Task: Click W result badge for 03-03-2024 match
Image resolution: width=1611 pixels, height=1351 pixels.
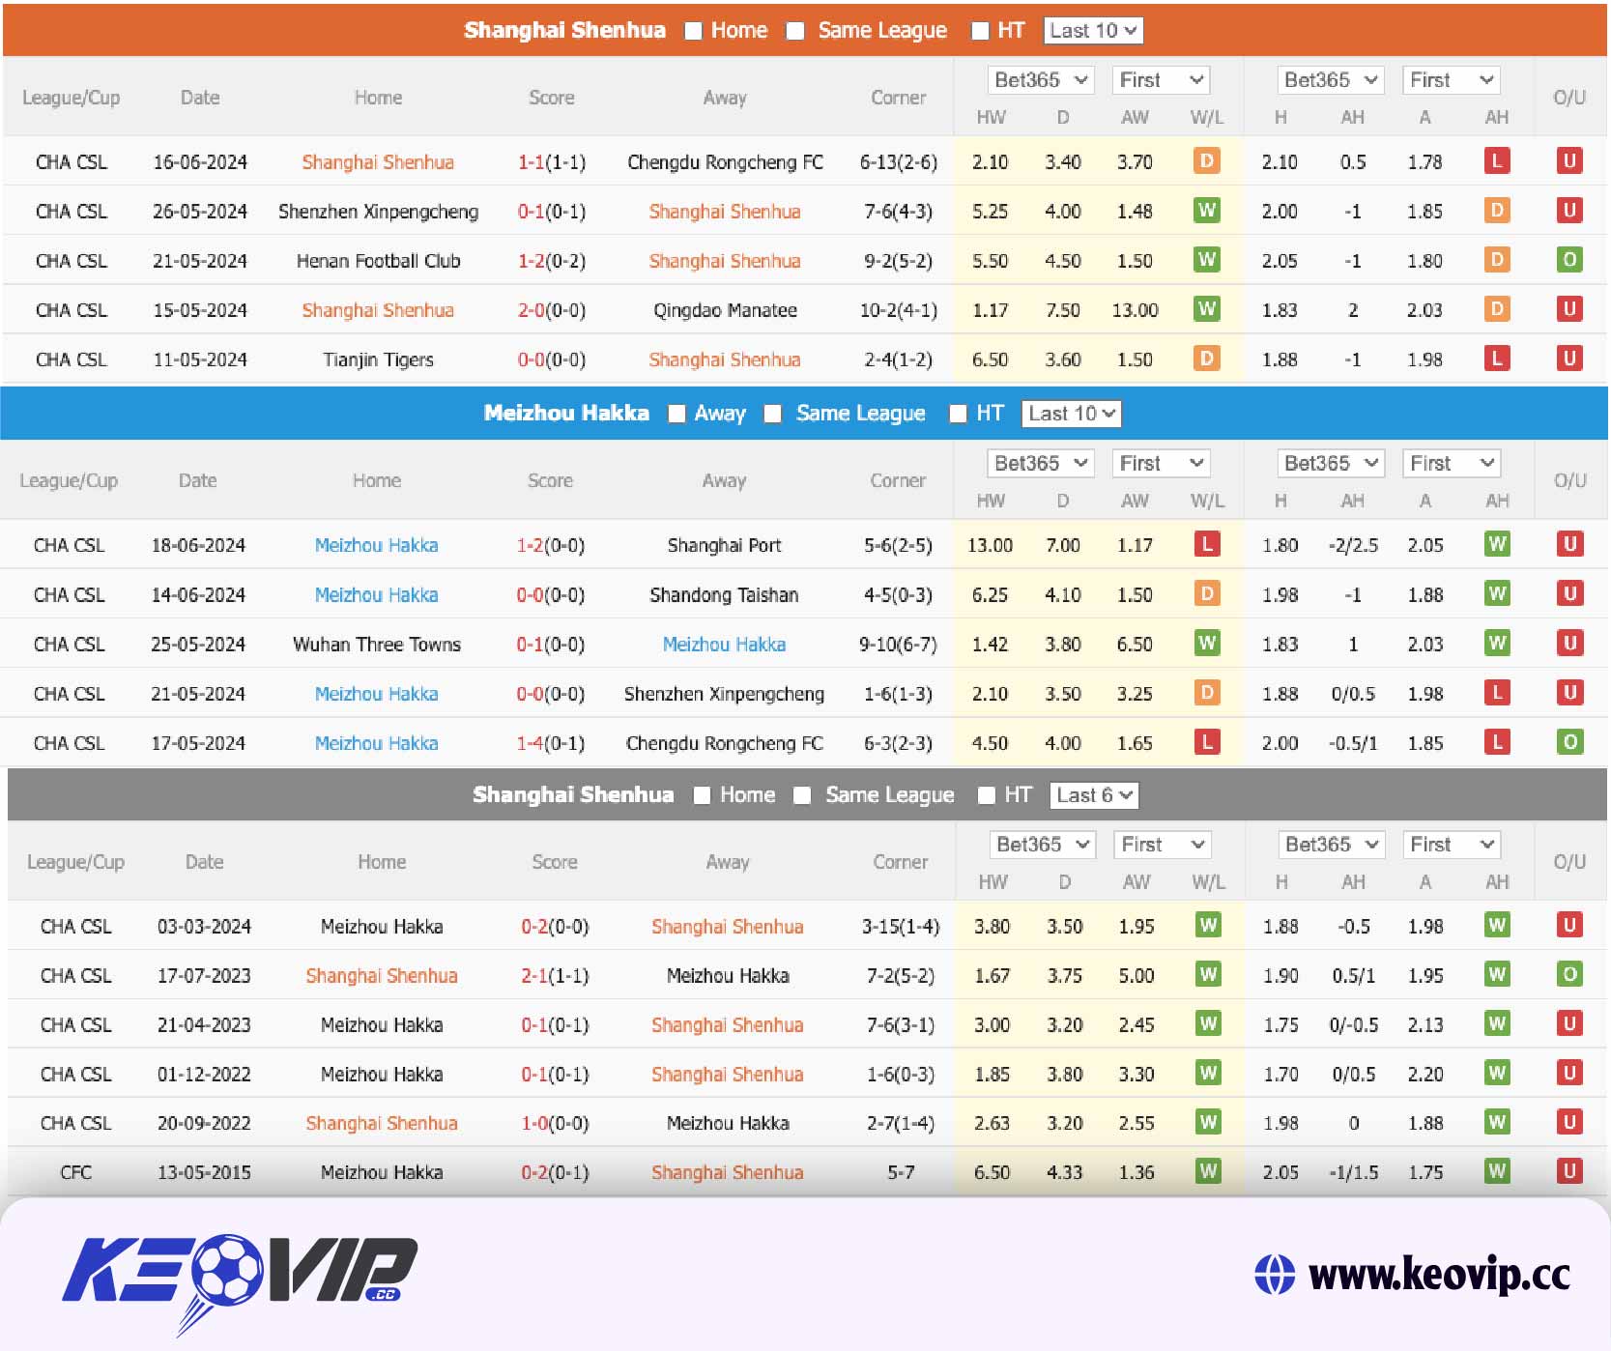Action: tap(1208, 926)
